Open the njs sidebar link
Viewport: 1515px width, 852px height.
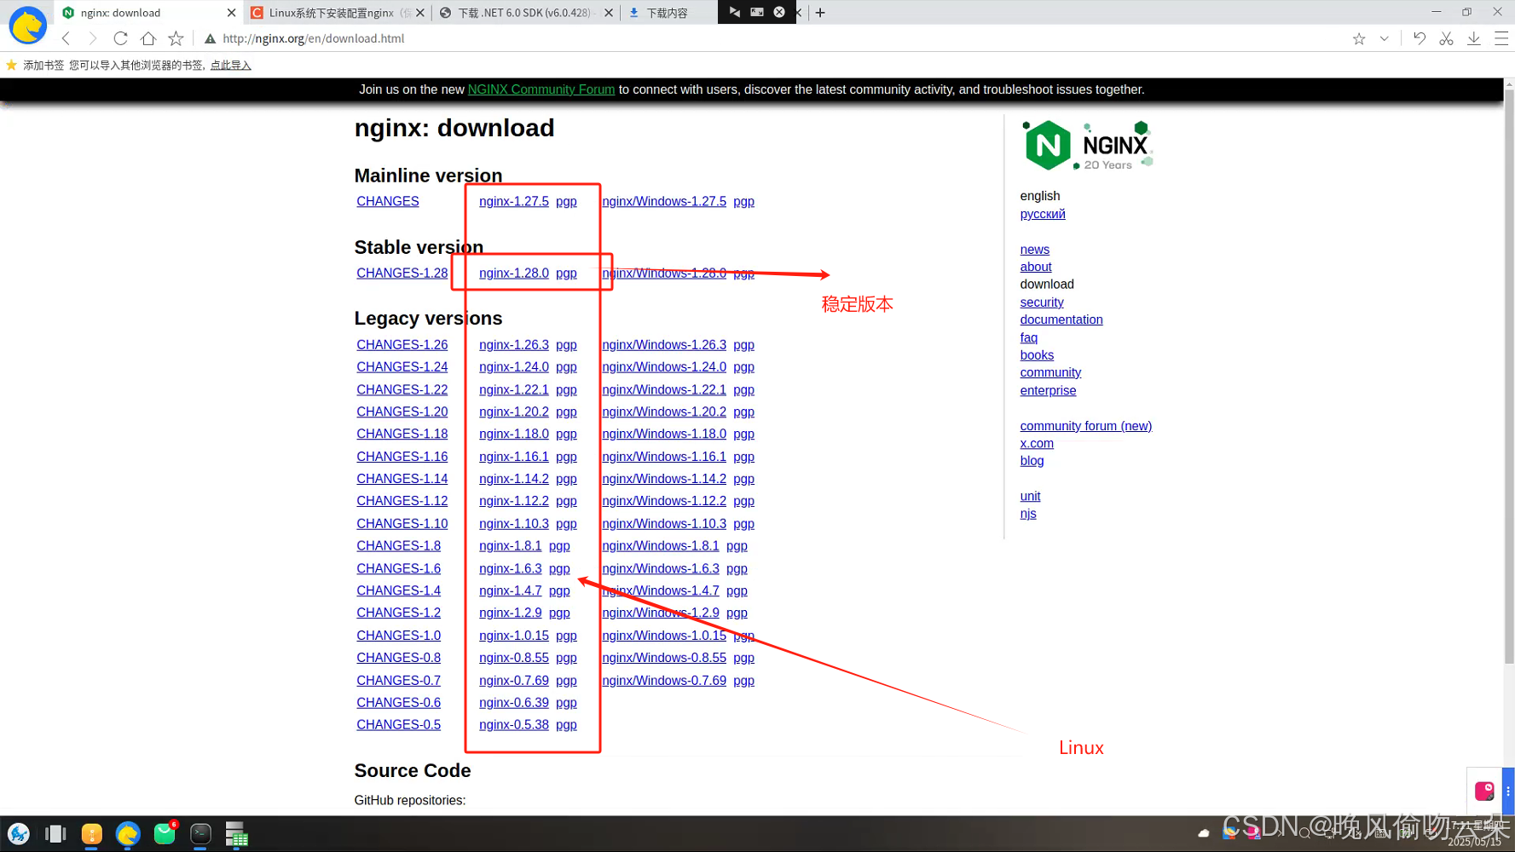[1028, 514]
